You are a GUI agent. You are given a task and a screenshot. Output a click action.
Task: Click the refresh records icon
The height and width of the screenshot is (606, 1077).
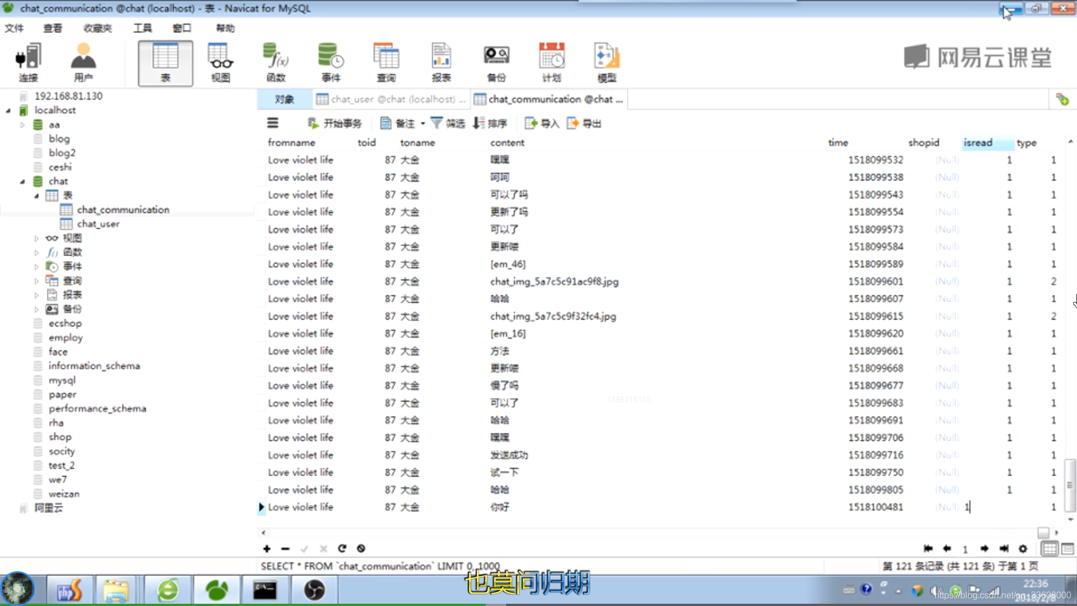342,548
